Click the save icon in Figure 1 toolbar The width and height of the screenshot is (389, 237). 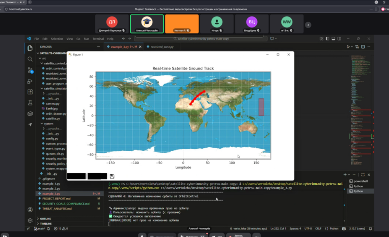click(112, 176)
